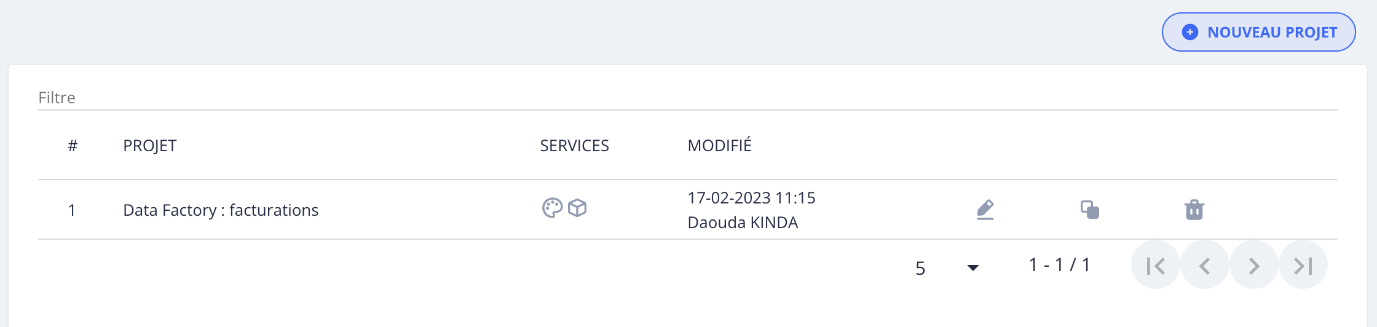This screenshot has width=1377, height=327.
Task: Duplicate the project using the copy icon
Action: point(1090,210)
